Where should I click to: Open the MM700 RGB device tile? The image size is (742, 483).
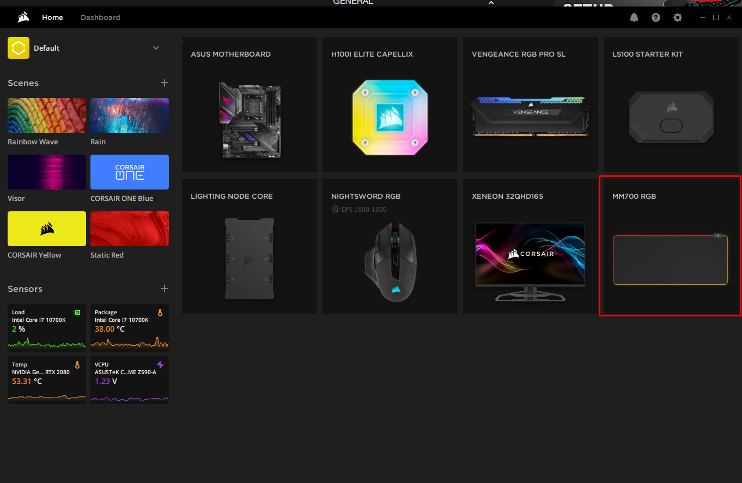tap(670, 246)
